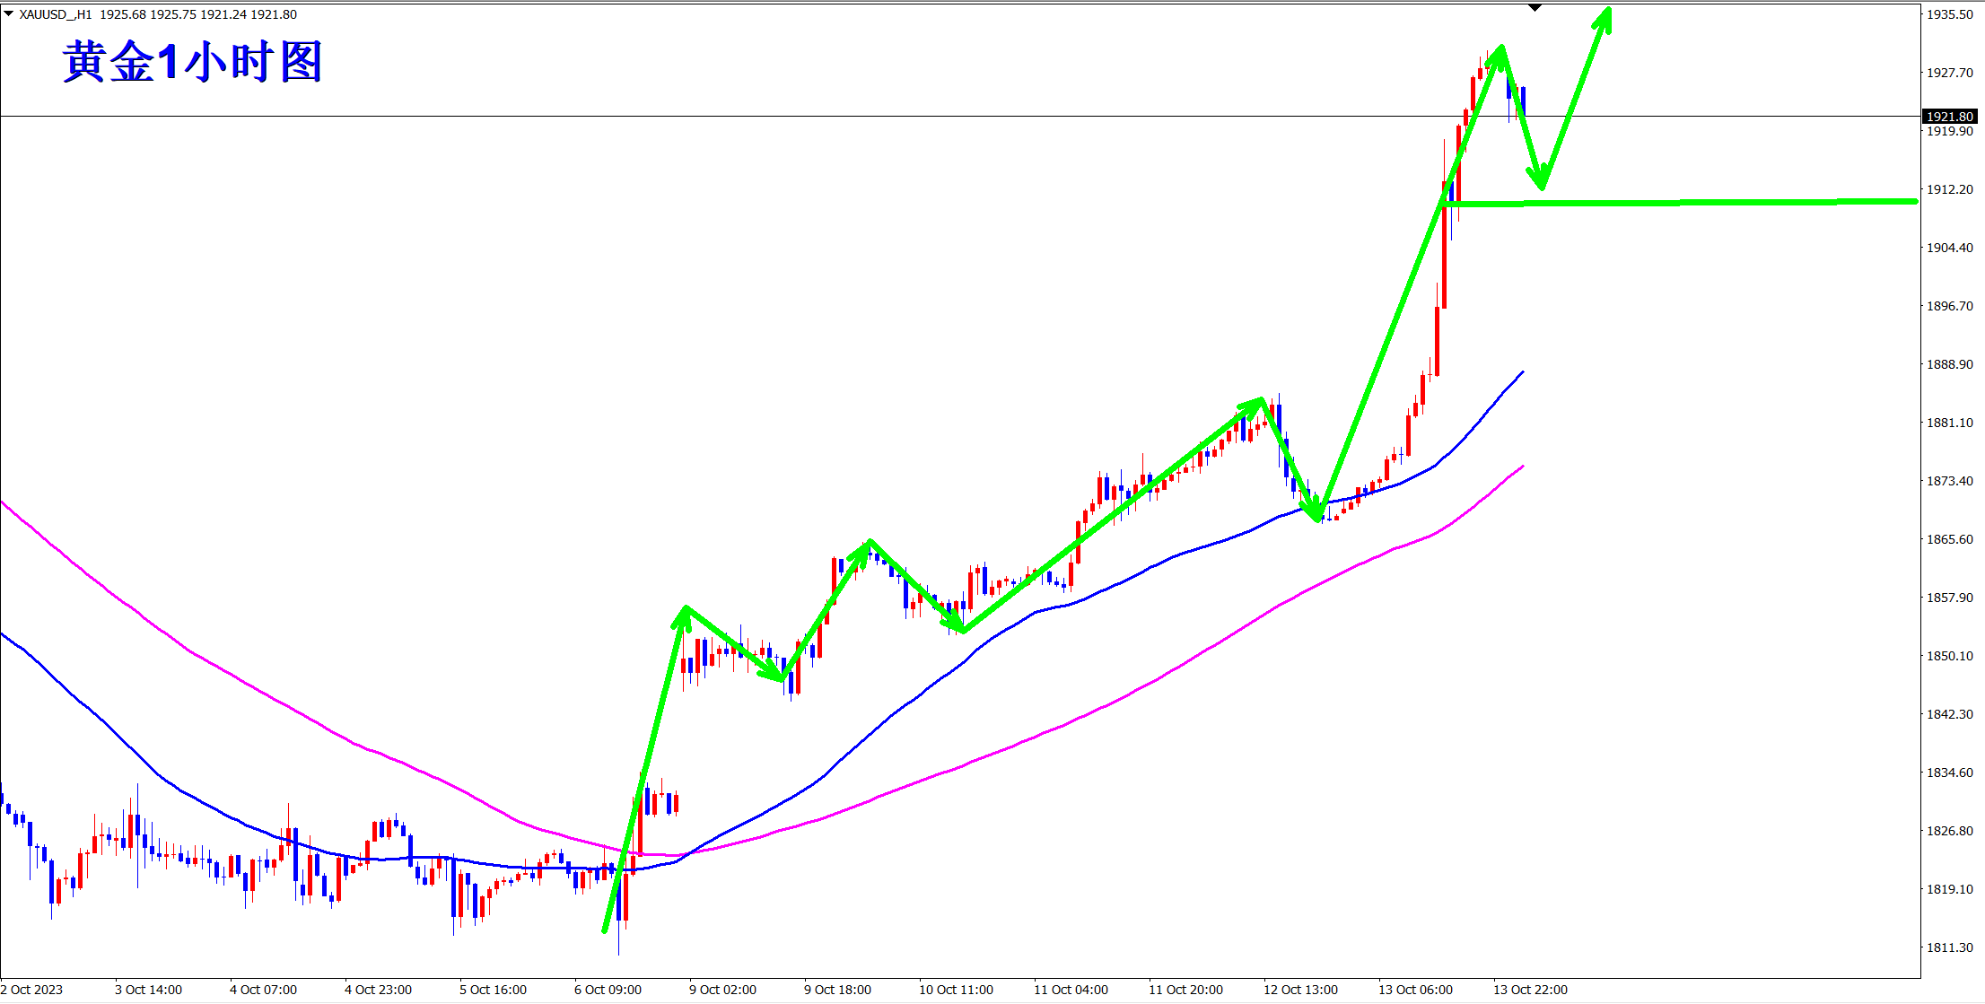This screenshot has width=1985, height=1004.
Task: Click the current price tag 1921.80
Action: pos(1950,117)
